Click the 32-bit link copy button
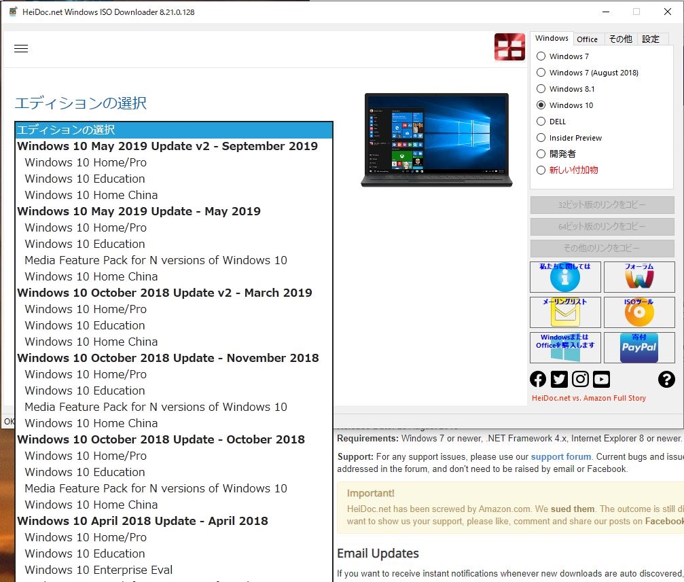This screenshot has width=684, height=582. [602, 205]
